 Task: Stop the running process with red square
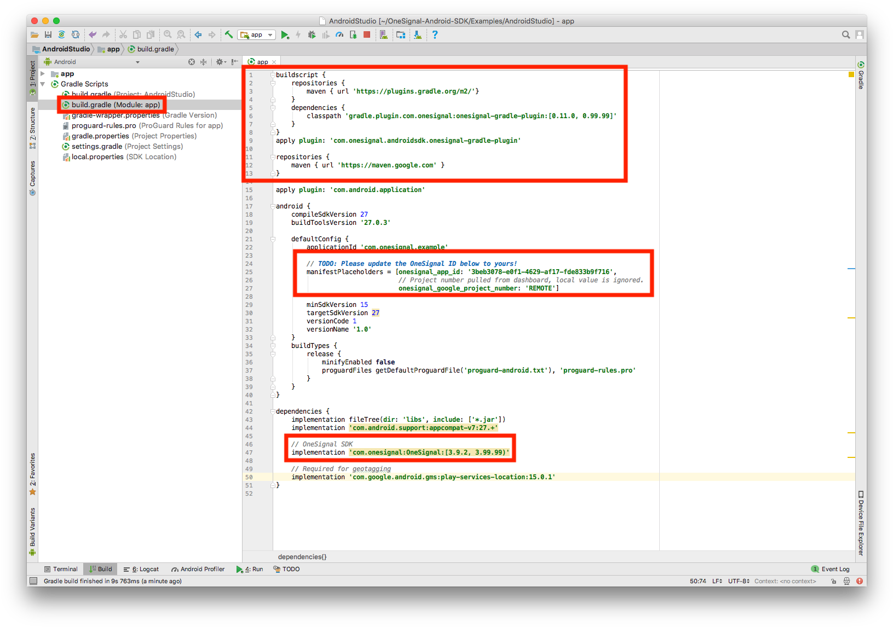[367, 35]
